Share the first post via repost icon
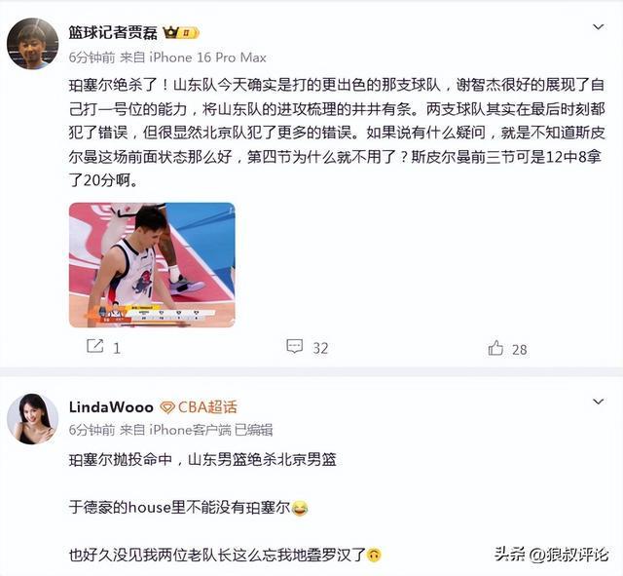The width and height of the screenshot is (623, 576). (95, 346)
